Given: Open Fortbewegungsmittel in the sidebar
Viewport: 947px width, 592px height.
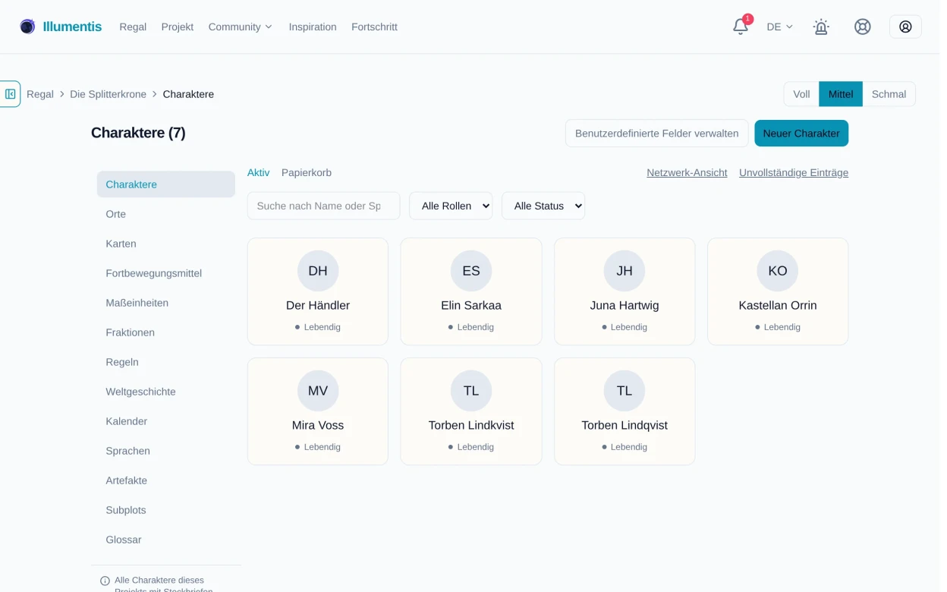Looking at the screenshot, I should pyautogui.click(x=166, y=273).
